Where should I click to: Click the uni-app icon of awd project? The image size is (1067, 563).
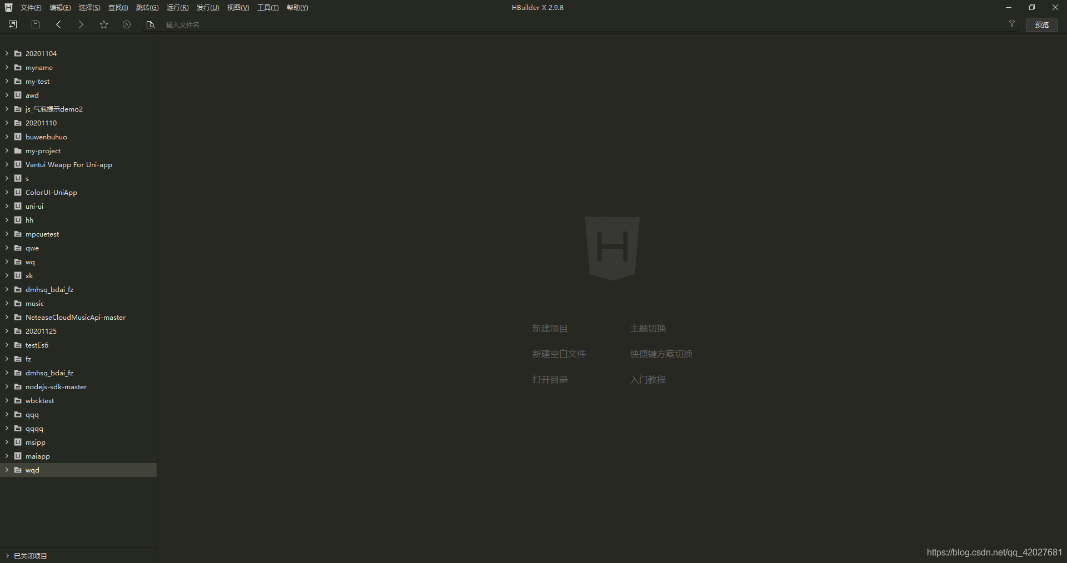click(18, 95)
